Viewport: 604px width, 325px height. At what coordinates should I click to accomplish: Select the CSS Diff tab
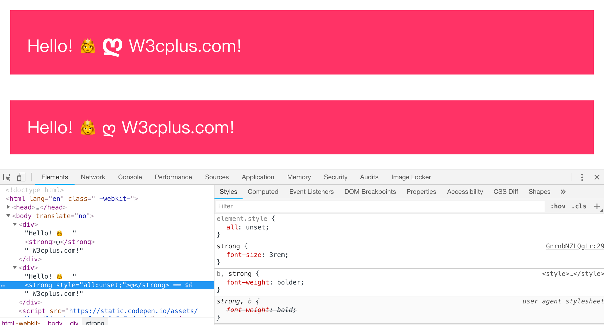(x=506, y=192)
